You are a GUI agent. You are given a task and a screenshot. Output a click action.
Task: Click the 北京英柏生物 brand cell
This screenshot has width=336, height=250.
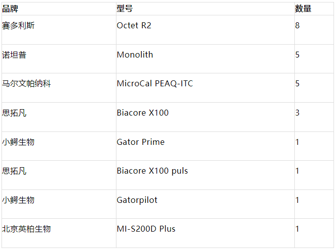[x=26, y=229]
